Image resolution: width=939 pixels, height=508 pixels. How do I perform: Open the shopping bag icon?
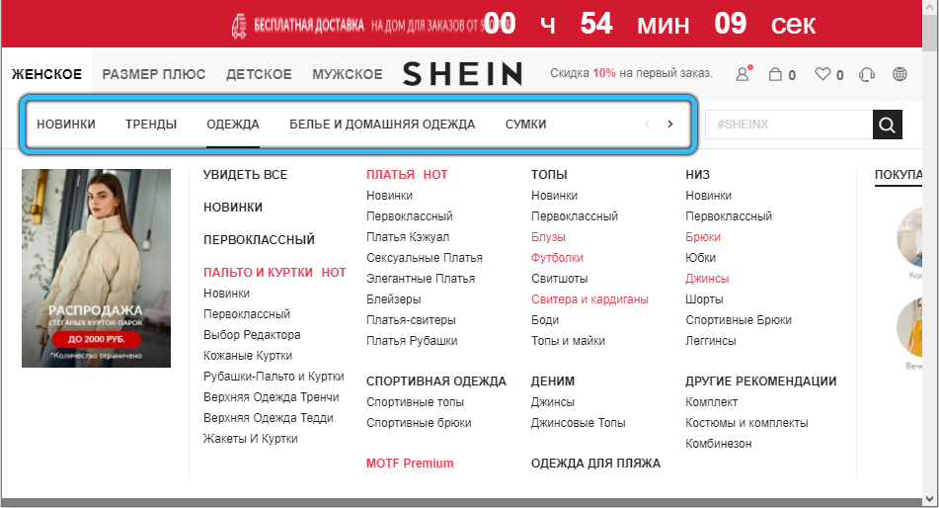click(775, 74)
